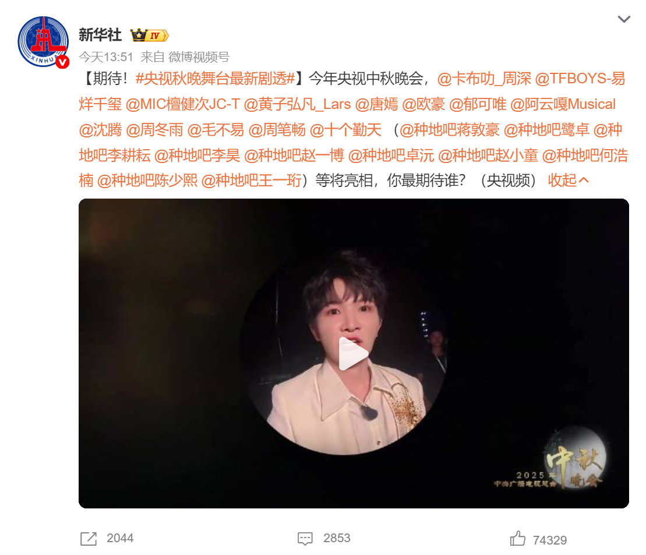Click the repost share icon
This screenshot has height=555, width=646.
coord(89,539)
